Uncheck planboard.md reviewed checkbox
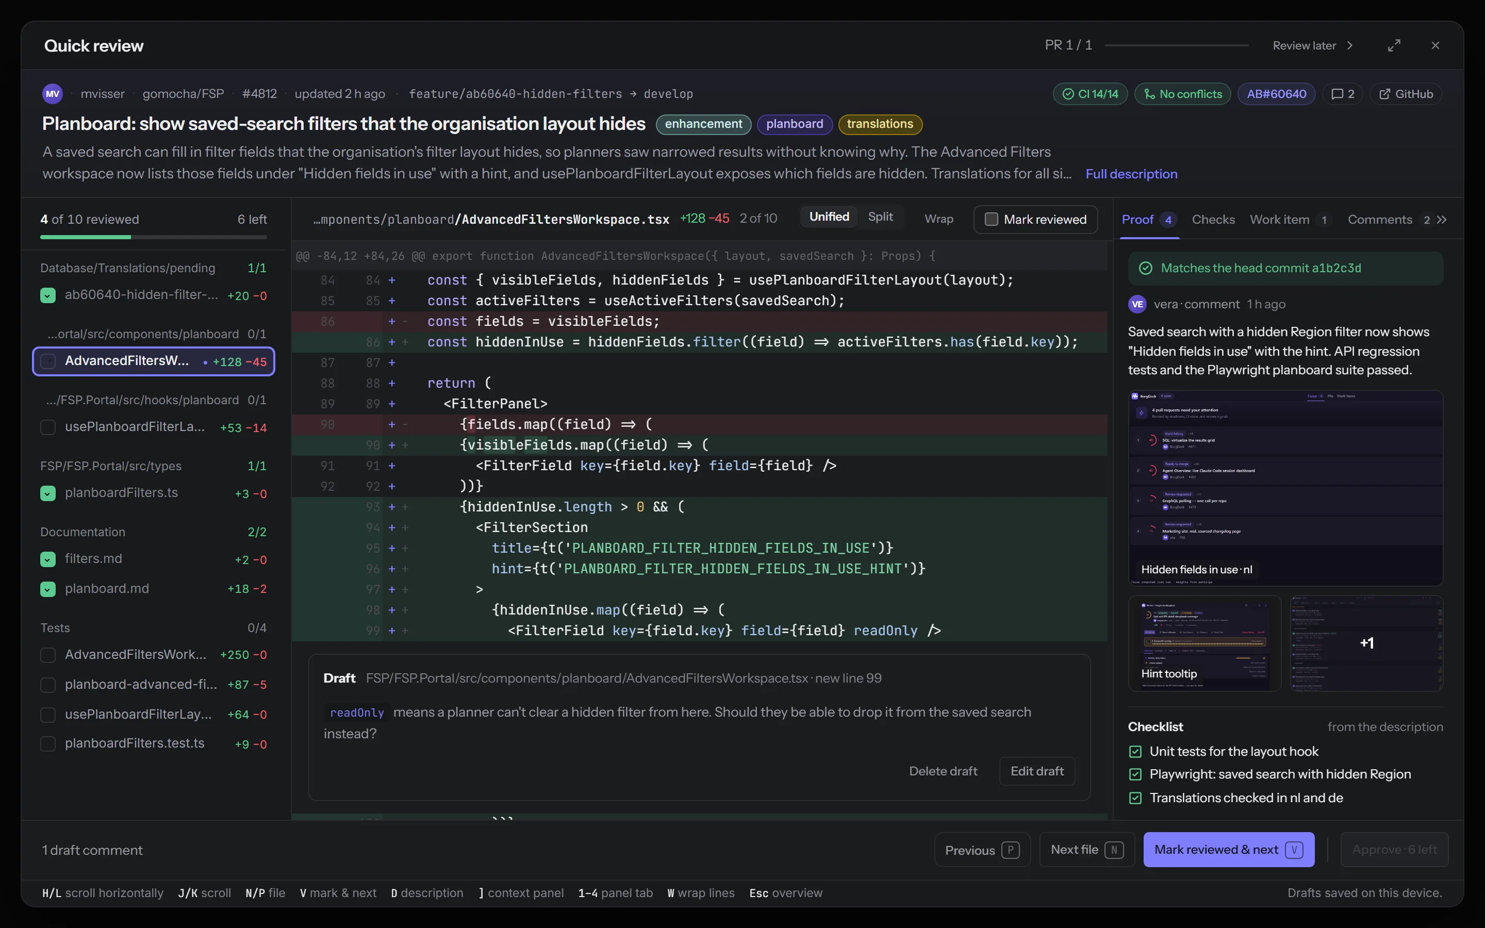 [48, 589]
